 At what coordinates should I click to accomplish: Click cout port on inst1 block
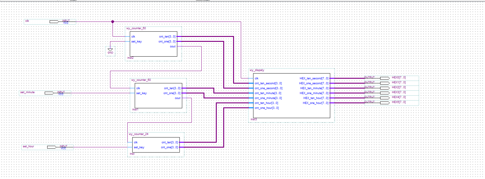[x=178, y=98]
